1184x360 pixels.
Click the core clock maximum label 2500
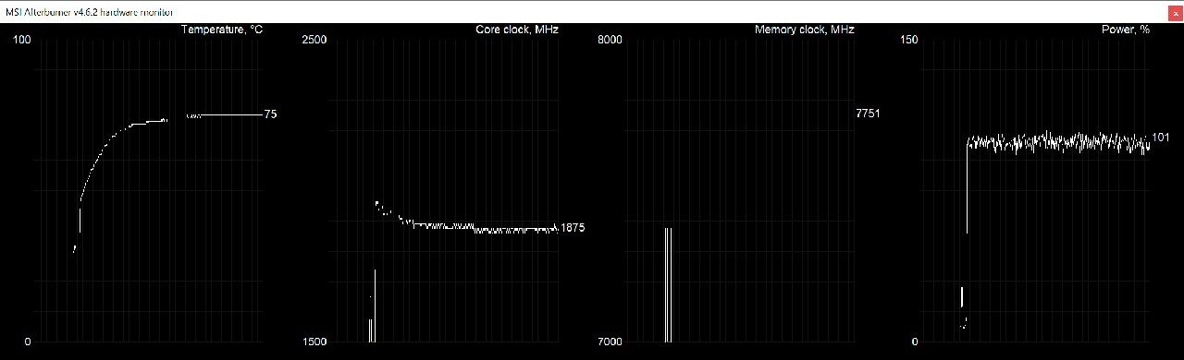(315, 40)
